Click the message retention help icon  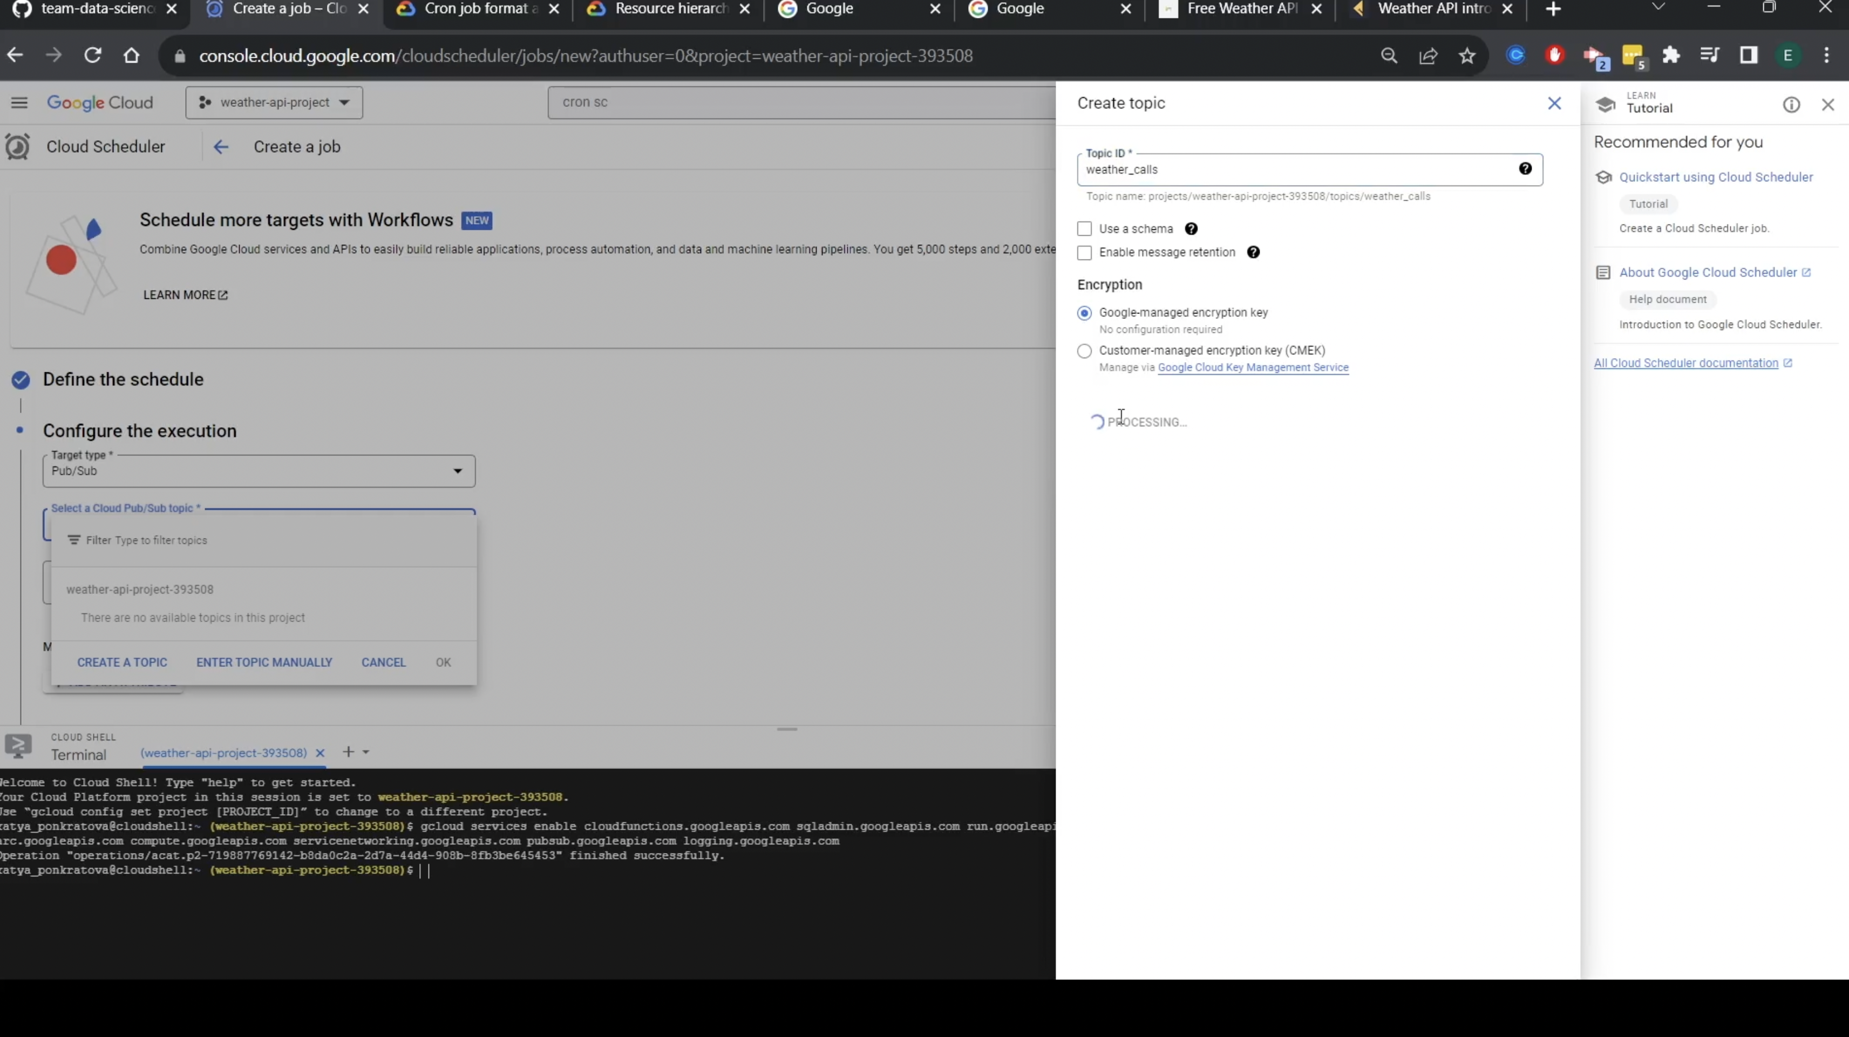(x=1253, y=253)
